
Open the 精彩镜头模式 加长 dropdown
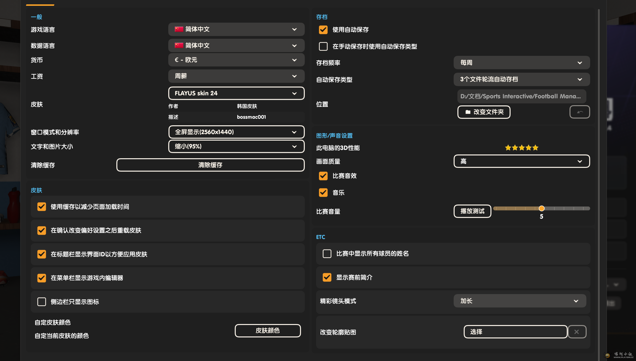[520, 301]
